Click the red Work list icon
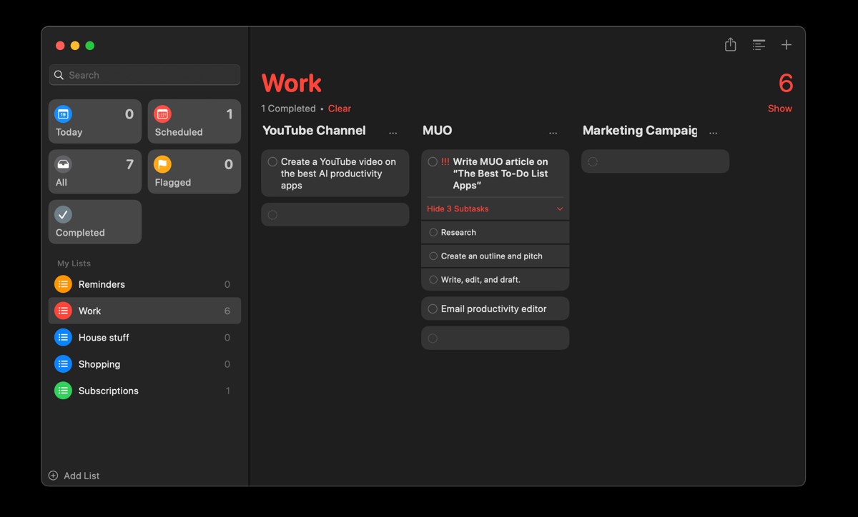 pos(63,311)
